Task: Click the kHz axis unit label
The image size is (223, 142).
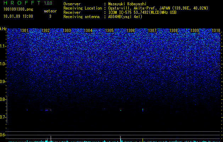Action: point(3,29)
